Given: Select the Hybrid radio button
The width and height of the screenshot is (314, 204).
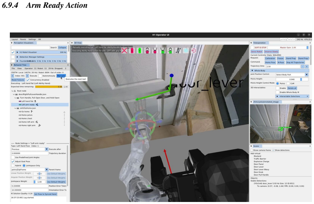Looking at the screenshot, I should click(13, 165).
